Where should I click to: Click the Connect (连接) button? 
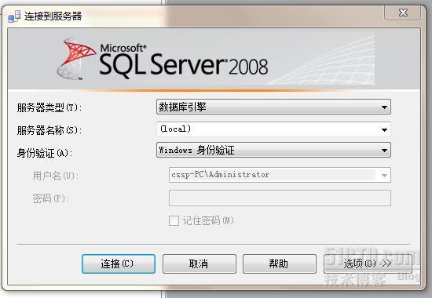point(119,263)
